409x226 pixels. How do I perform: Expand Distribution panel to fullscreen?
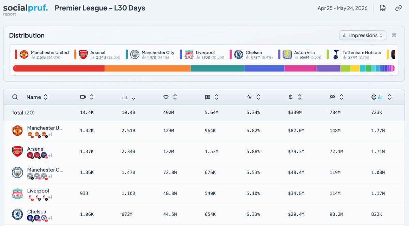[394, 35]
